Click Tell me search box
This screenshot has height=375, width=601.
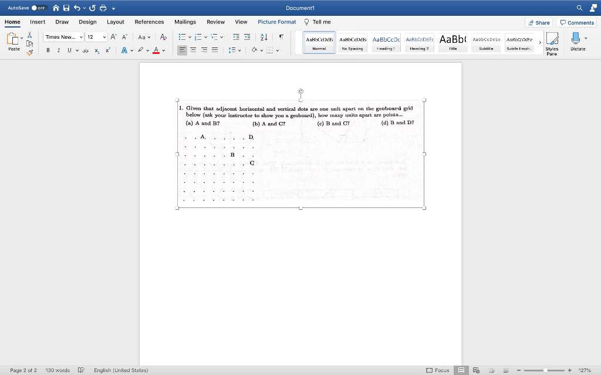[318, 22]
